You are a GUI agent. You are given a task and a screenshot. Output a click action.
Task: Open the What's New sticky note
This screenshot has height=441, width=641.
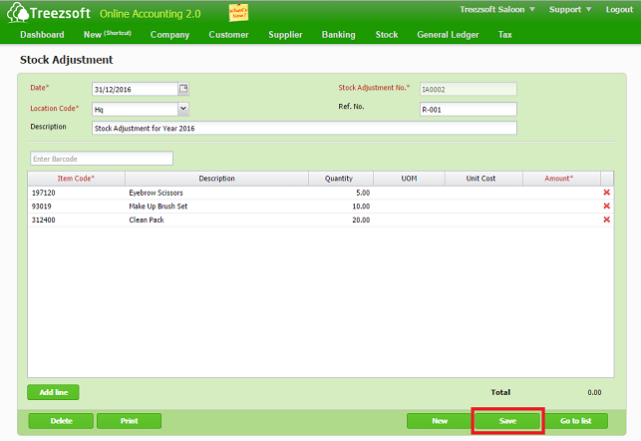pos(238,11)
